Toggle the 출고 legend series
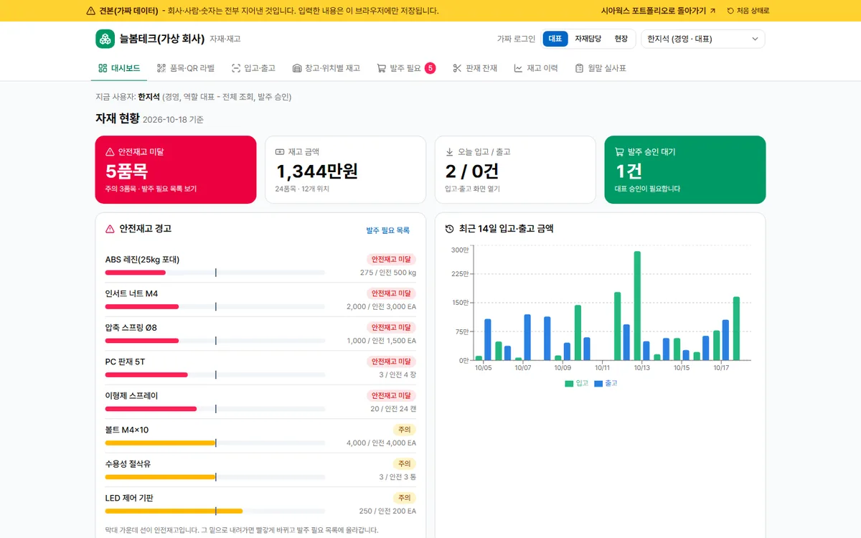This screenshot has width=861, height=538. [x=606, y=383]
